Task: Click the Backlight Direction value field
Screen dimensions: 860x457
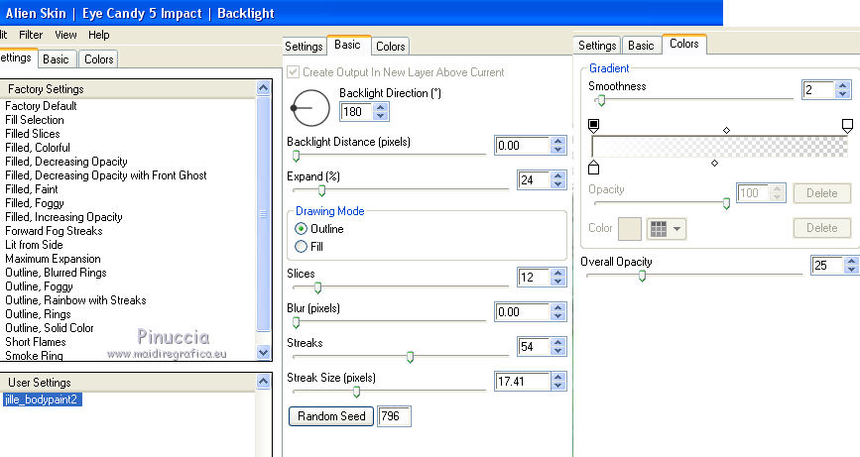Action: [356, 112]
